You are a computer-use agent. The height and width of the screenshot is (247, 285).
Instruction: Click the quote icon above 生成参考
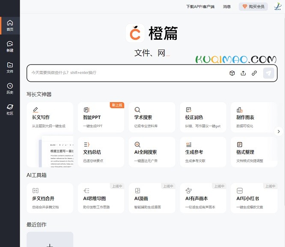click(189, 144)
